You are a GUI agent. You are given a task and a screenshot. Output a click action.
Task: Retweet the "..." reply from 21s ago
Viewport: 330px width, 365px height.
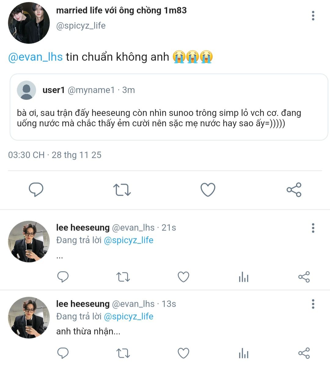123,277
